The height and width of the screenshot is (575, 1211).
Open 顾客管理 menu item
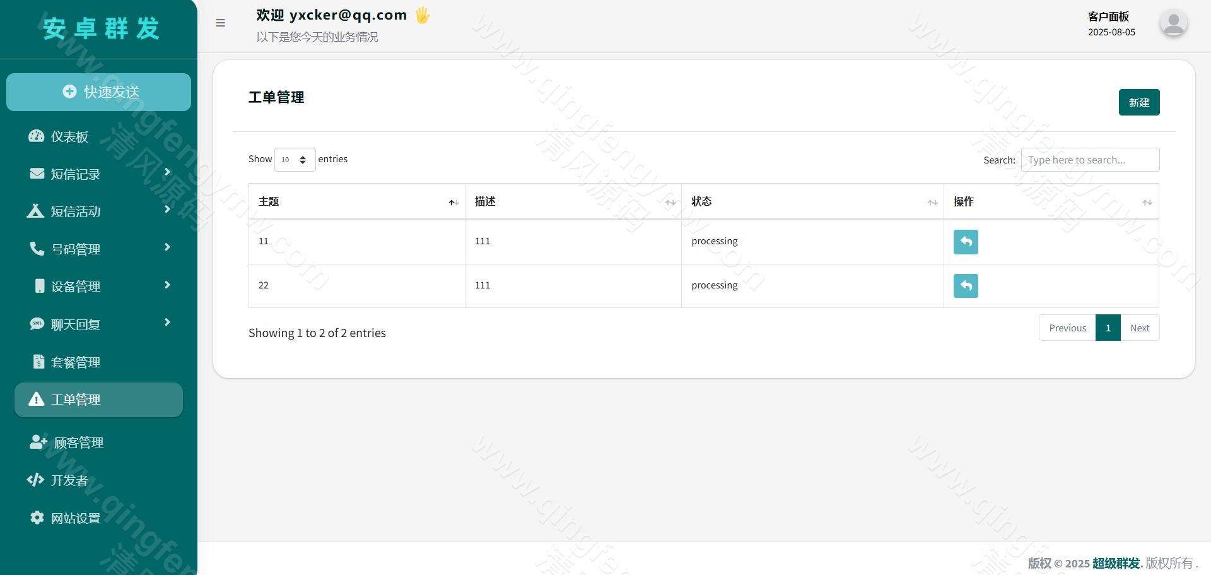click(98, 442)
